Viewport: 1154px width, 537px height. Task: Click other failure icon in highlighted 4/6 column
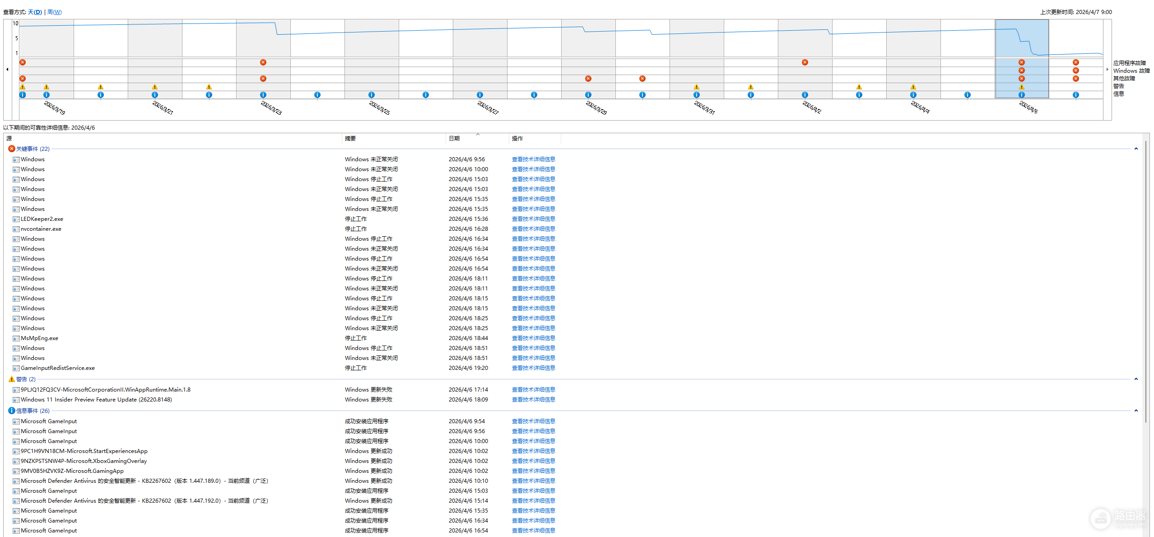(1022, 79)
